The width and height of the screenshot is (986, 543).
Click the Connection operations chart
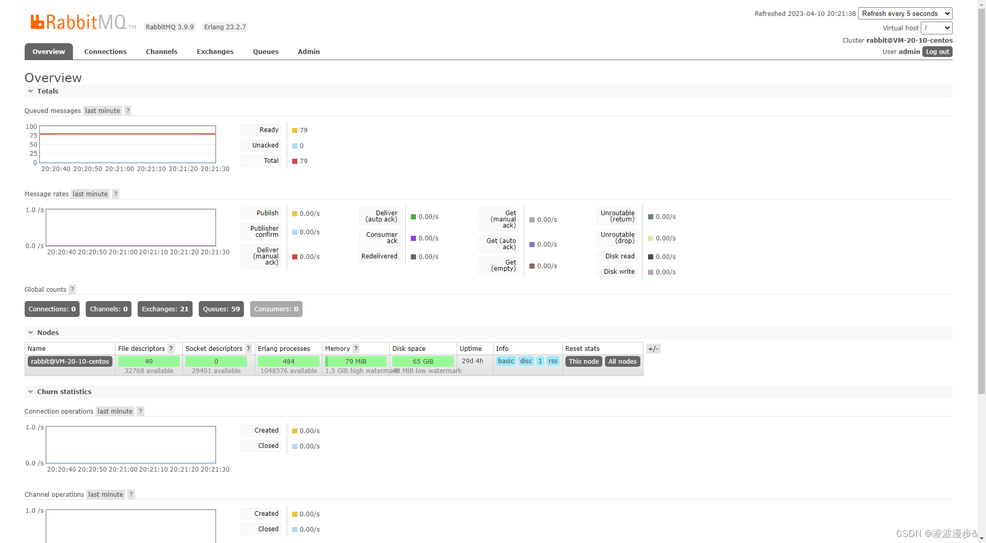pyautogui.click(x=130, y=445)
